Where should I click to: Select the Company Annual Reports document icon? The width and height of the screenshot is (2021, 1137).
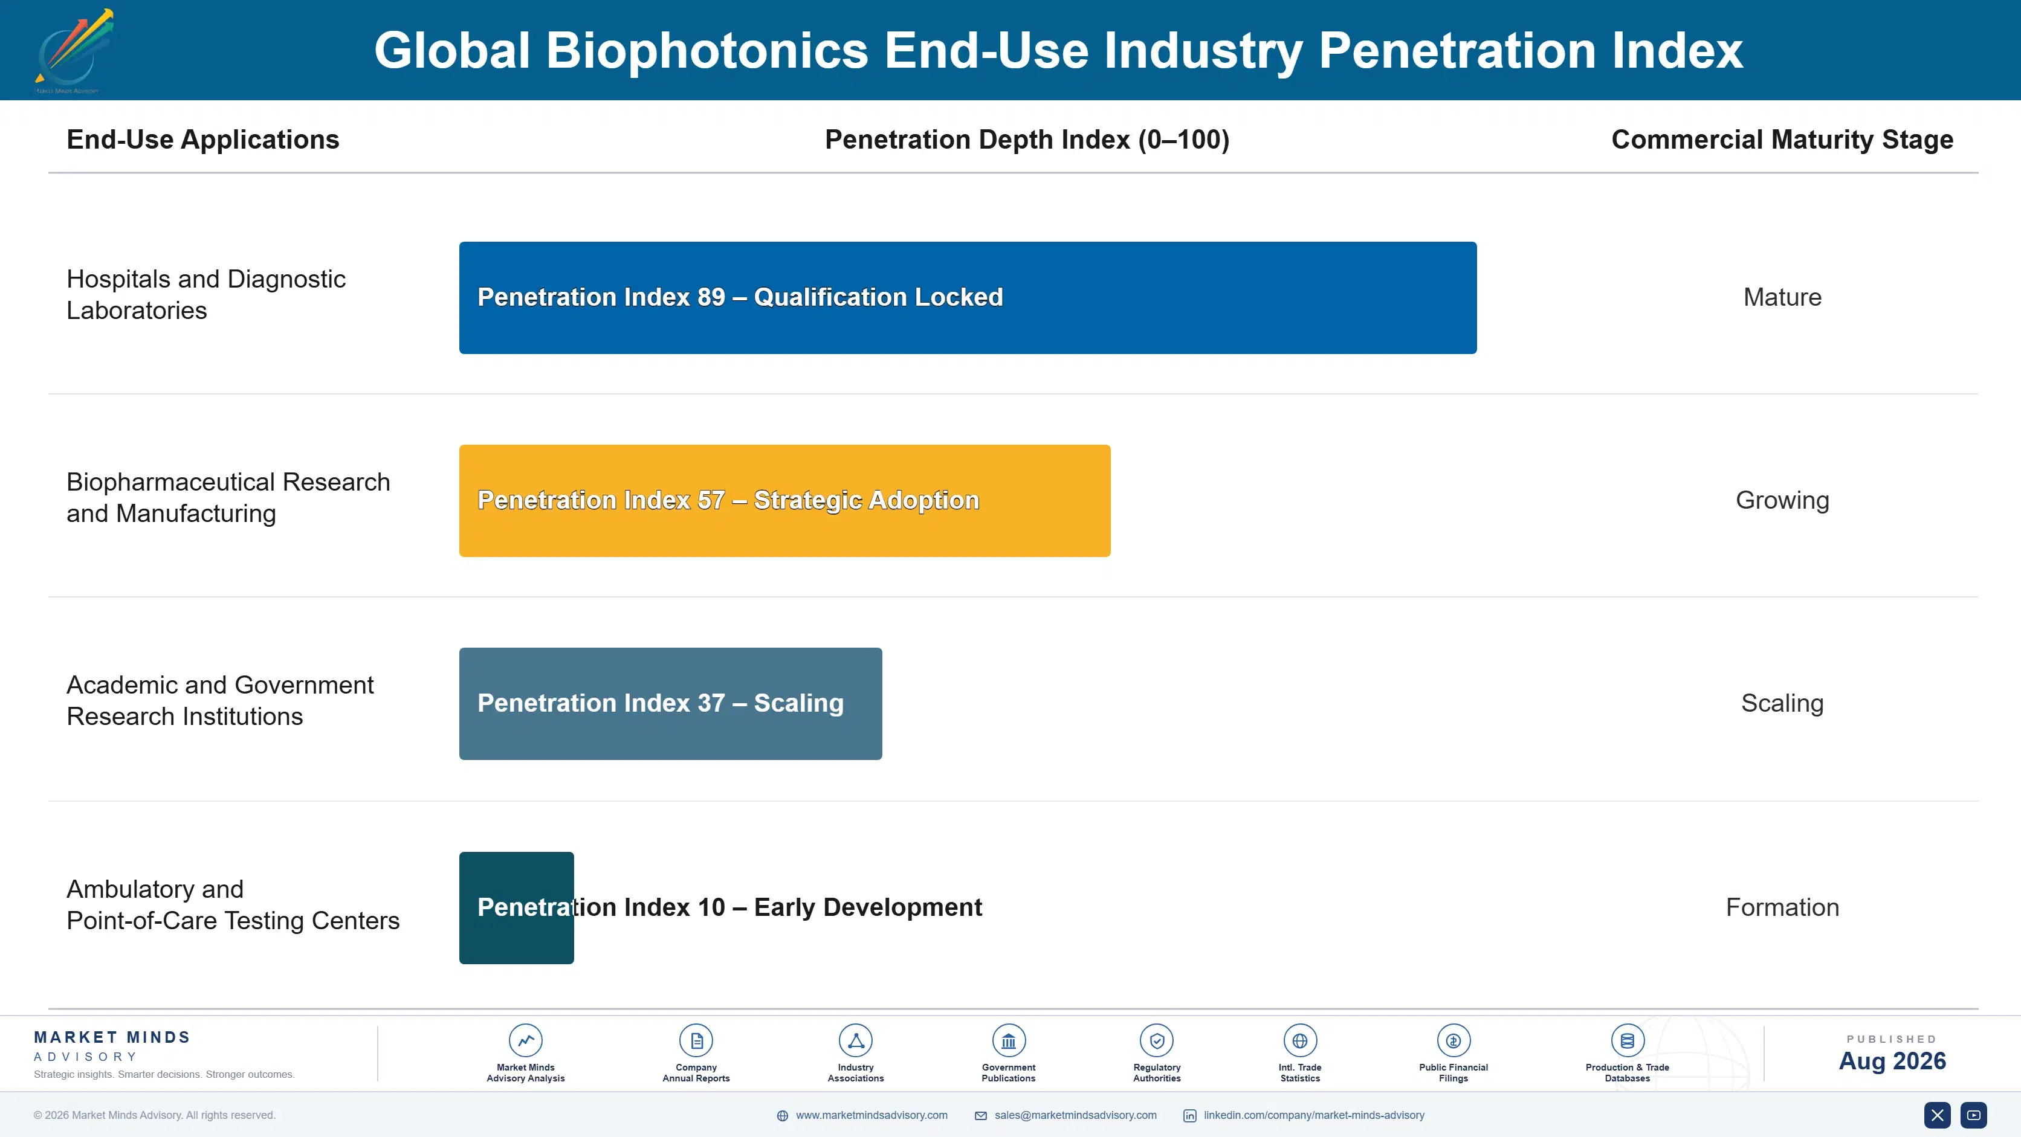tap(696, 1040)
